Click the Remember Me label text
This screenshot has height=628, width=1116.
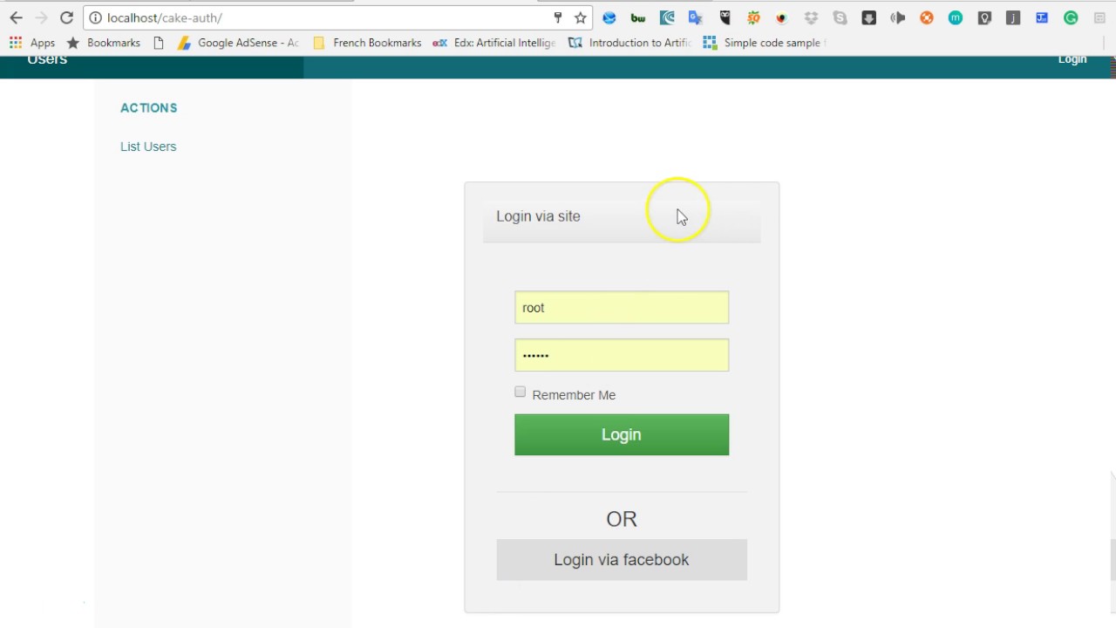point(574,395)
